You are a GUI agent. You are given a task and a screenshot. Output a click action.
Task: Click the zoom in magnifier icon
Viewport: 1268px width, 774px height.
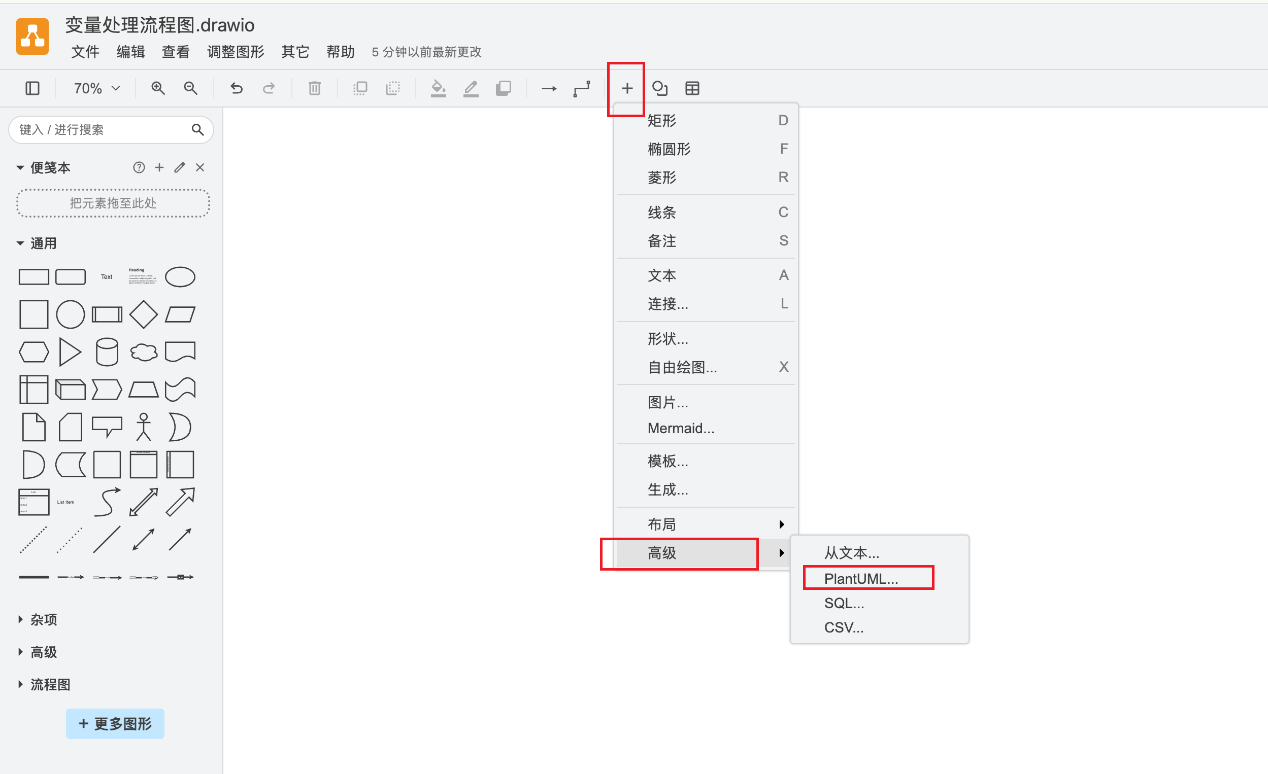(x=158, y=88)
